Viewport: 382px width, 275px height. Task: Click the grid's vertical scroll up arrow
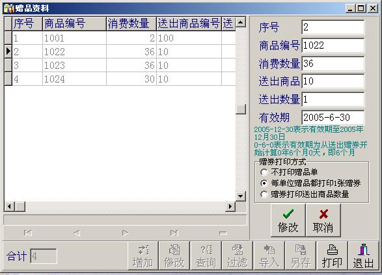tap(241, 22)
